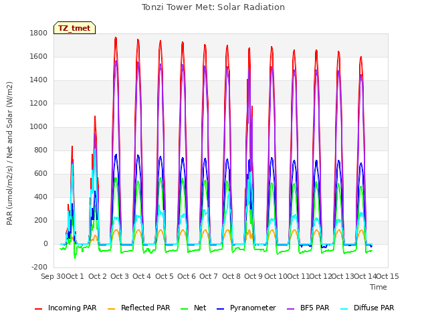Click the Oct 6 x-axis date label

point(187,276)
